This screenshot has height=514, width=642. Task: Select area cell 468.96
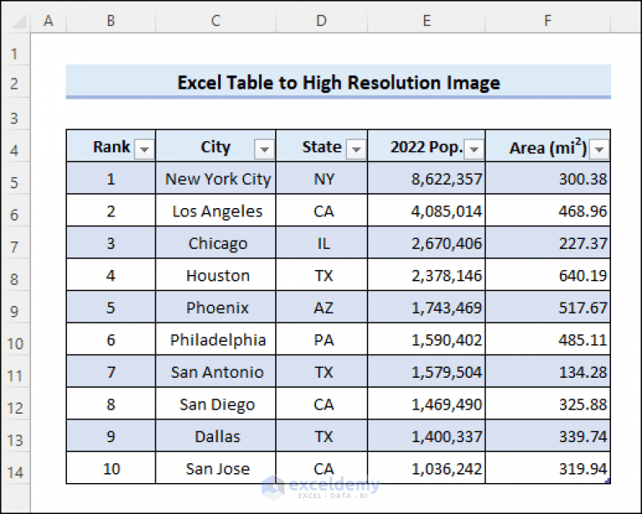click(548, 210)
